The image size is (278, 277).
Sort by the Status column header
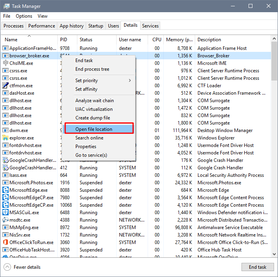(x=97, y=40)
